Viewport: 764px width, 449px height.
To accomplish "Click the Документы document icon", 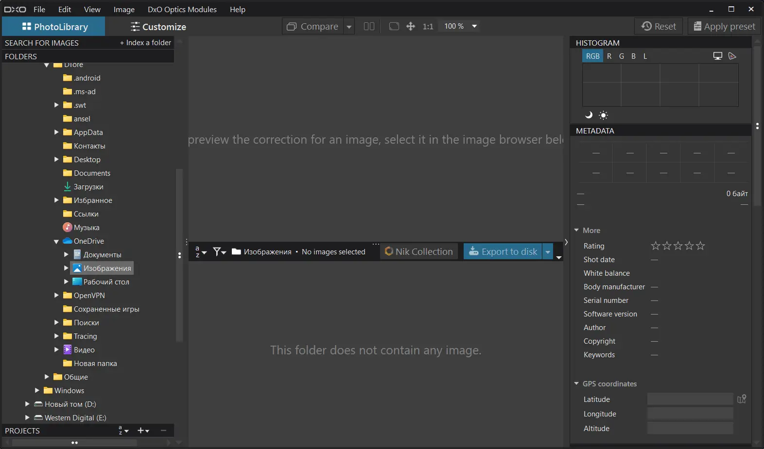I will 77,254.
